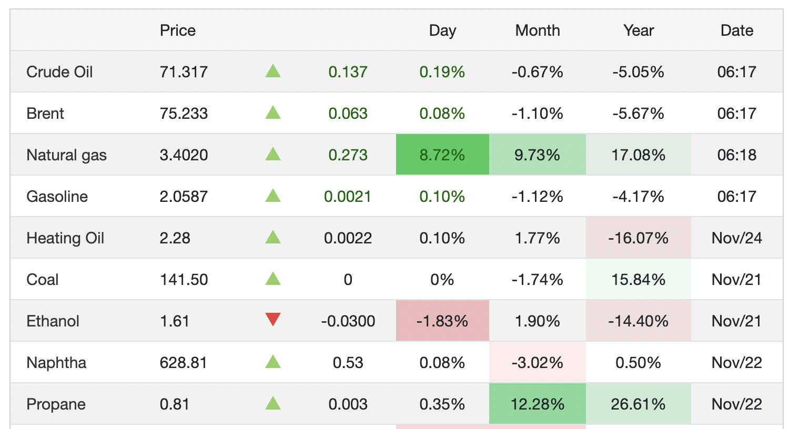Click the green up arrow in Naphtha row

pyautogui.click(x=273, y=362)
